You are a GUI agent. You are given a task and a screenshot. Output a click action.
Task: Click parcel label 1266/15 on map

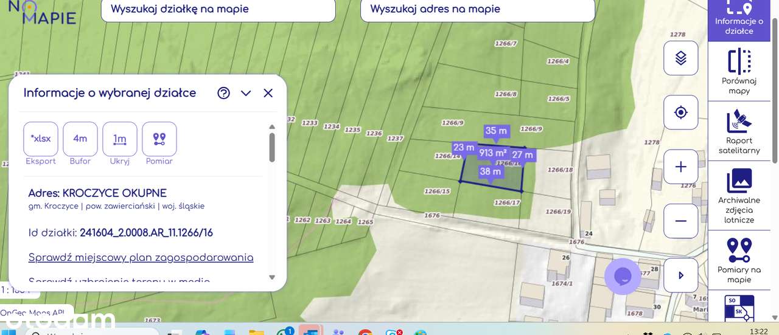437,192
